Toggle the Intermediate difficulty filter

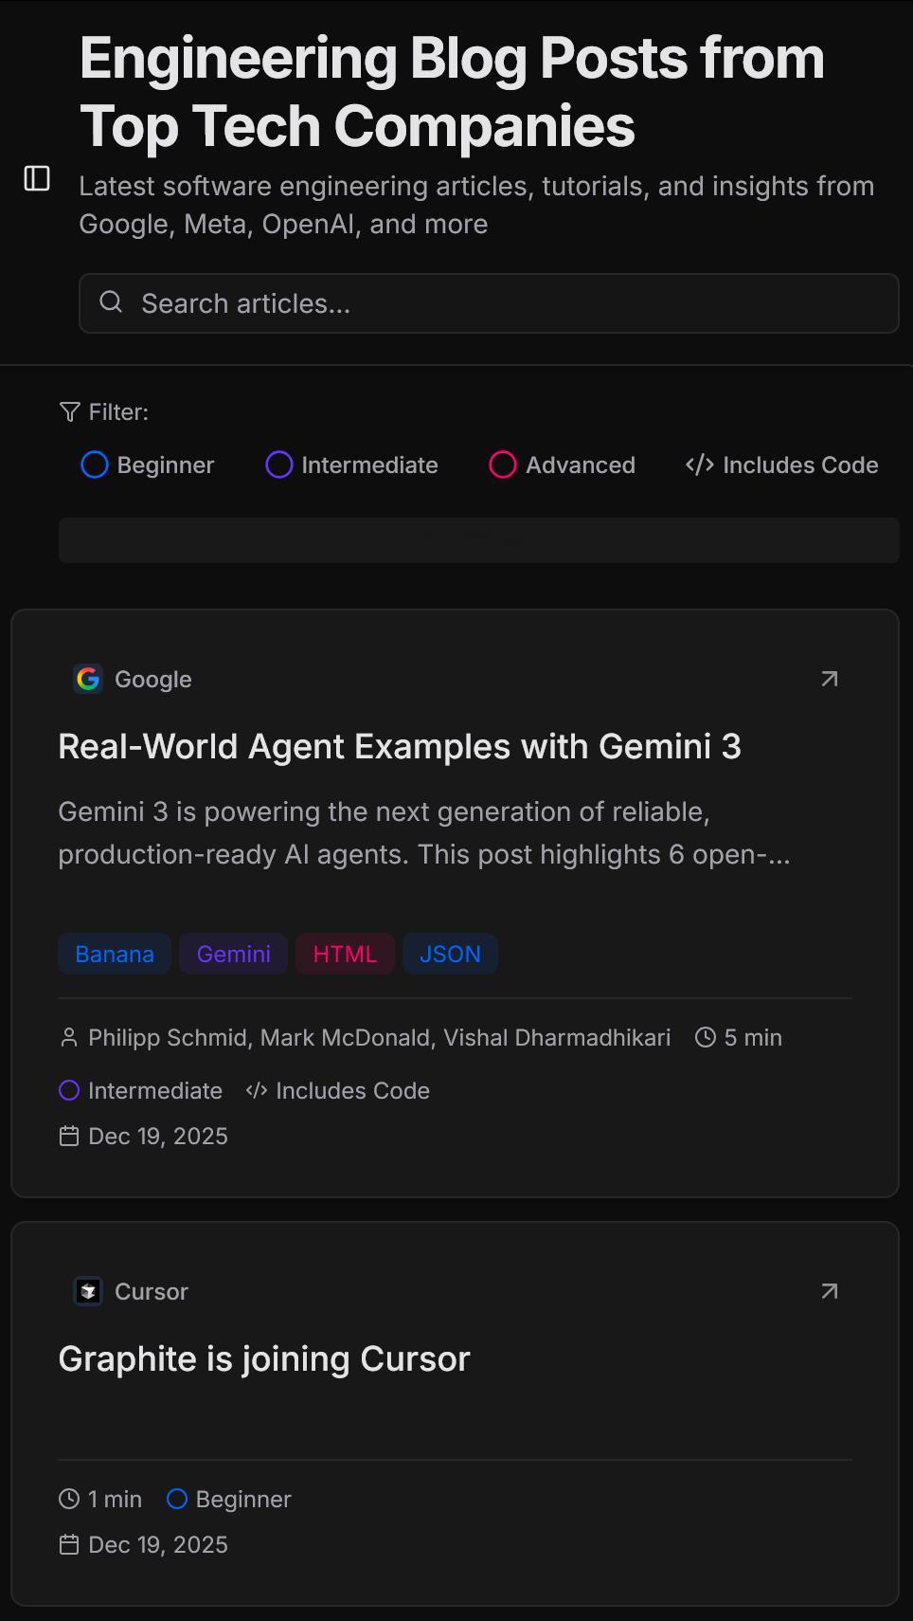(x=351, y=464)
